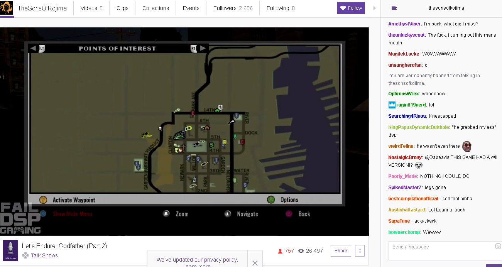Click "NOTHING I COULD DO" chat message
Screen dimensions: 502x267
pos(445,176)
